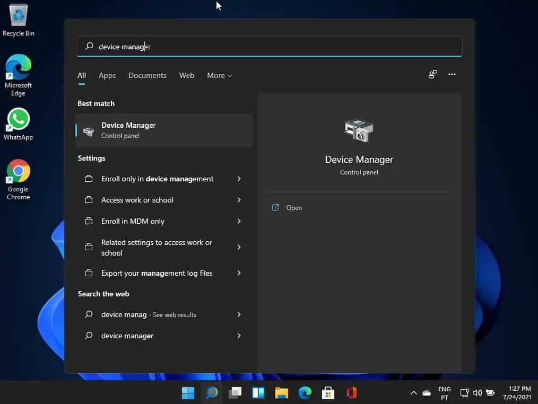Click the Task View icon on the taskbar
The image size is (538, 404).
click(x=235, y=393)
